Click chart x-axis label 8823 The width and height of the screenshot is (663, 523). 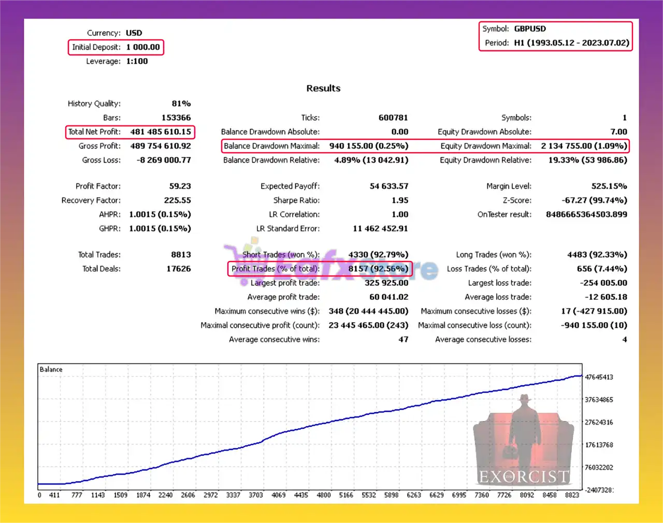572,495
